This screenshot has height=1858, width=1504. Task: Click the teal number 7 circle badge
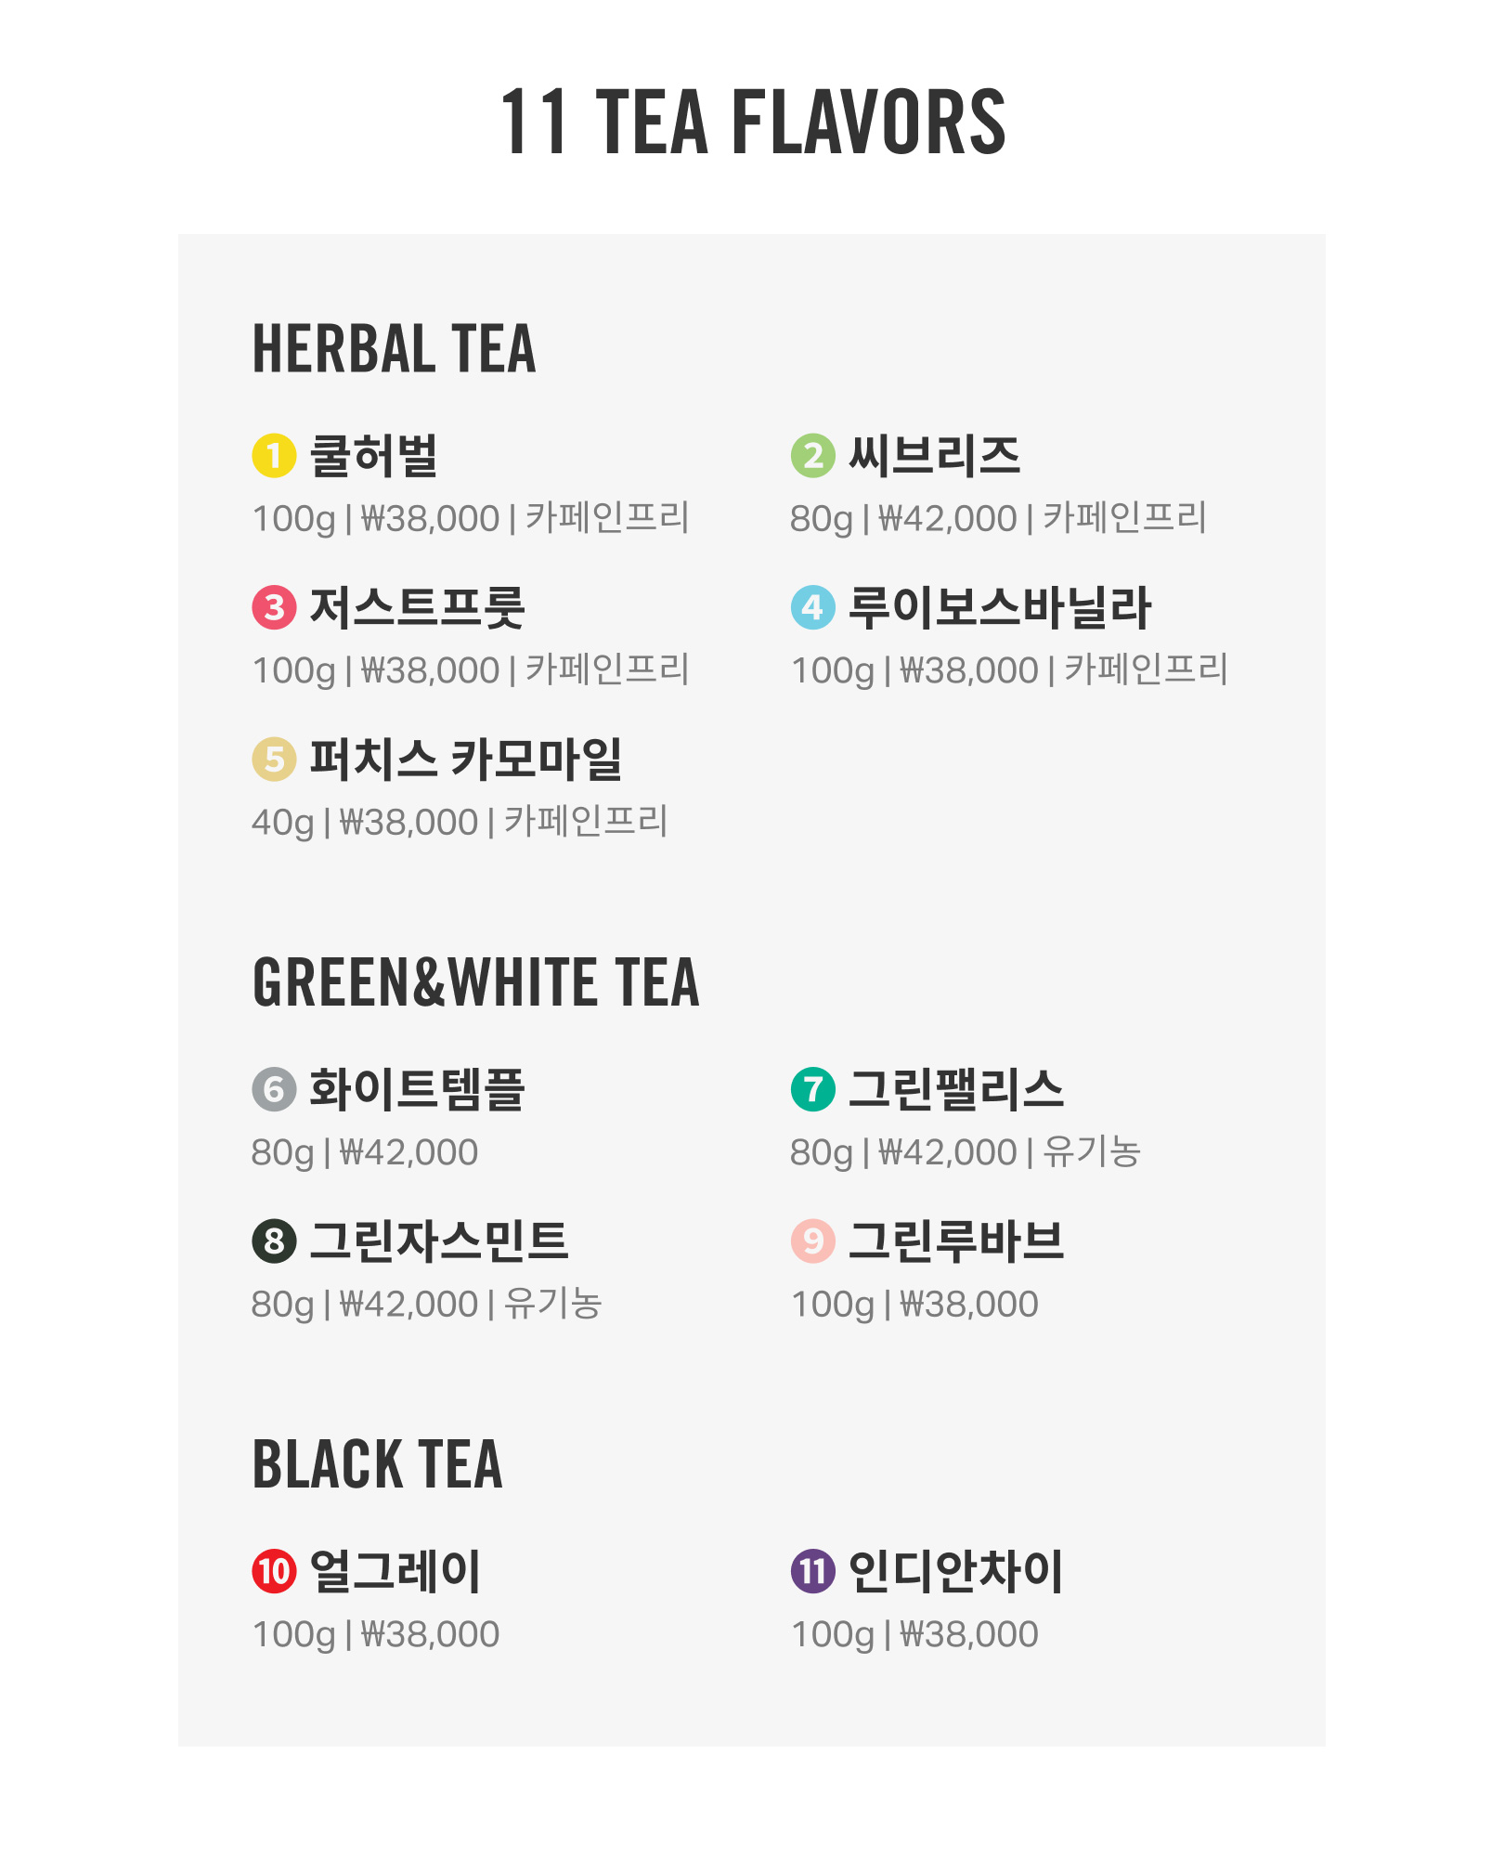[813, 1089]
